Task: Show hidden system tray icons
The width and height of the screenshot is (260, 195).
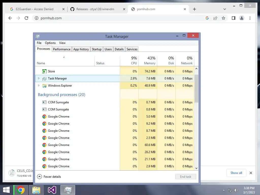Action: click(x=224, y=190)
